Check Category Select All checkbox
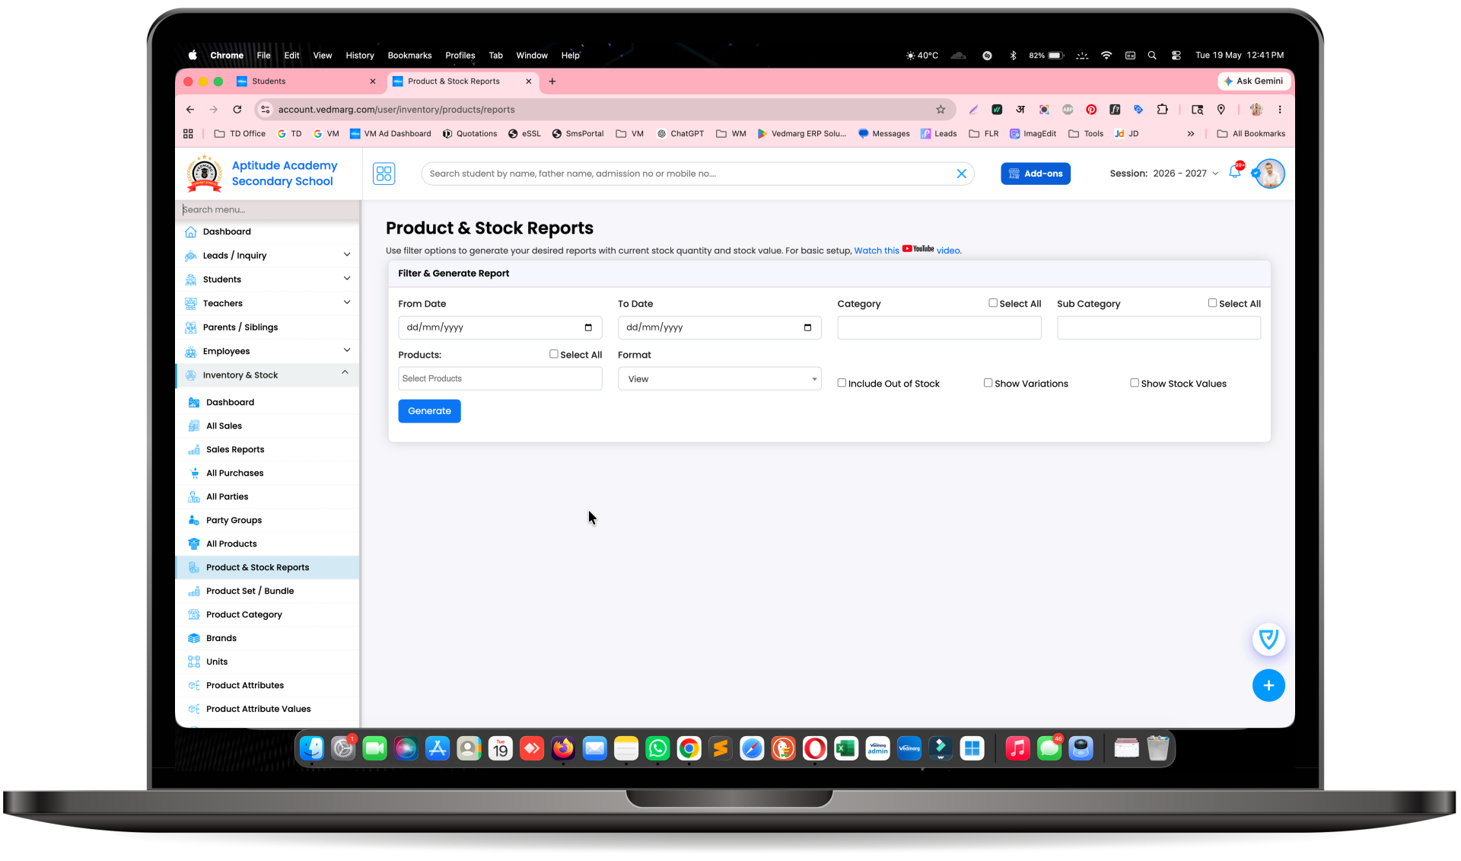The width and height of the screenshot is (1461, 861). [993, 303]
